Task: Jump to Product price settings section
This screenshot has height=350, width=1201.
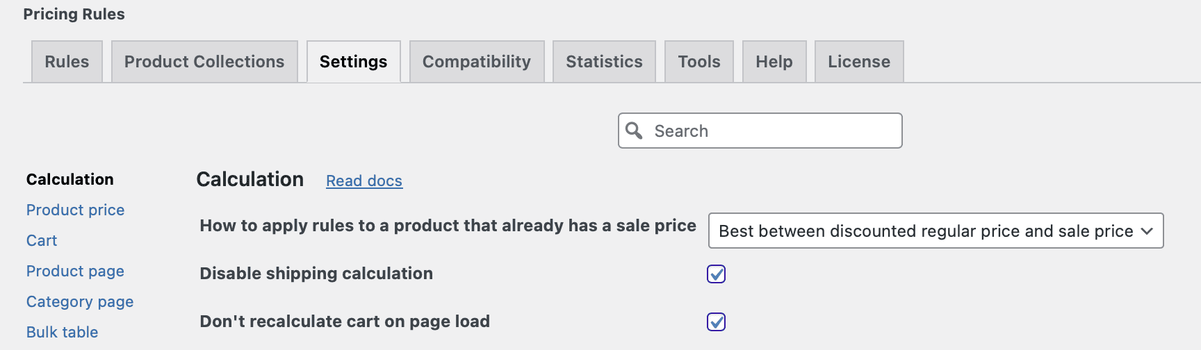Action: tap(75, 210)
